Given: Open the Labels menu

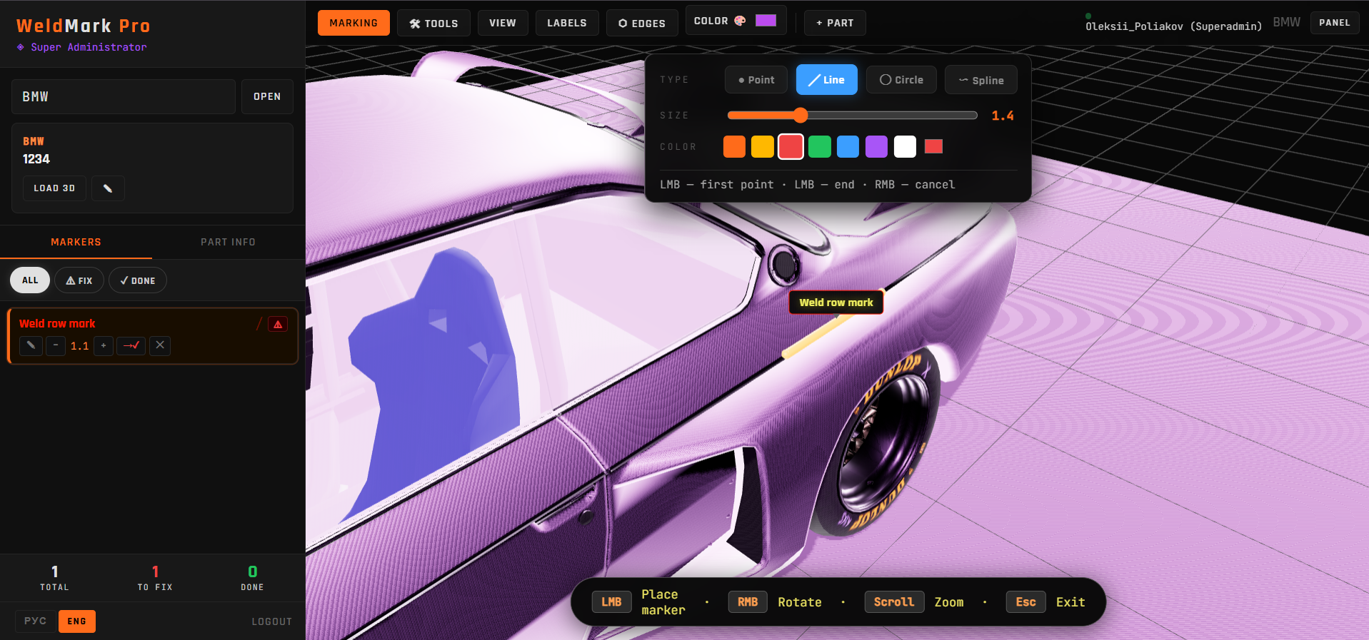Looking at the screenshot, I should 567,23.
